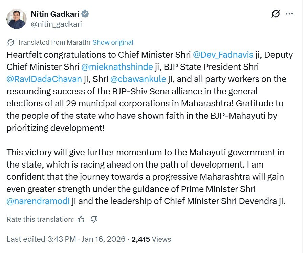Screen dimensions: 306x253
Task: Open Nitin Gadkari's profile picture
Action: point(16,19)
